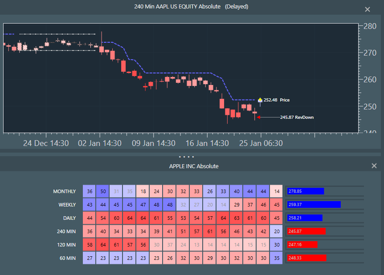This screenshot has height=275, width=384.
Task: Select the blue 278.85 monthly level bar
Action: tap(306, 191)
